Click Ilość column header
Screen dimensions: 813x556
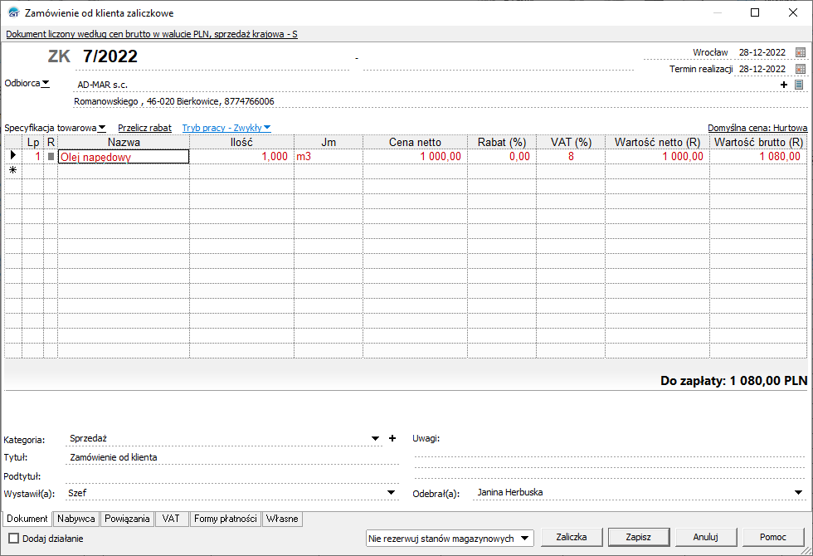click(x=241, y=142)
